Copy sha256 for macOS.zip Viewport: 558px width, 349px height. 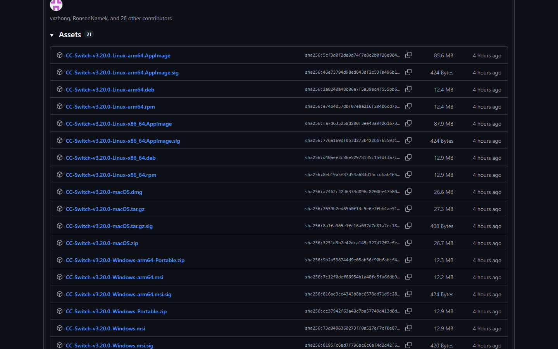coord(408,243)
